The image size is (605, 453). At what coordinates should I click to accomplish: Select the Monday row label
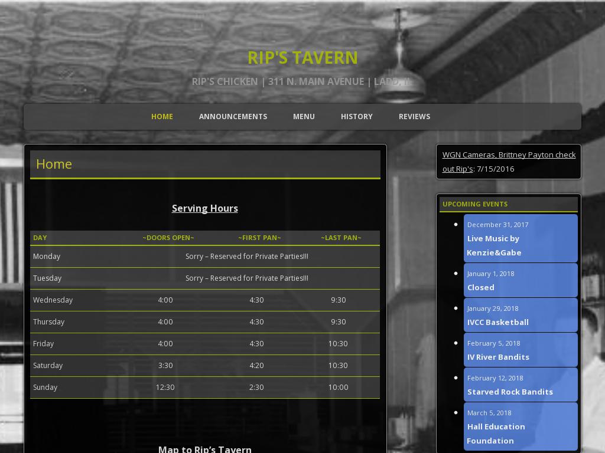[x=47, y=256]
